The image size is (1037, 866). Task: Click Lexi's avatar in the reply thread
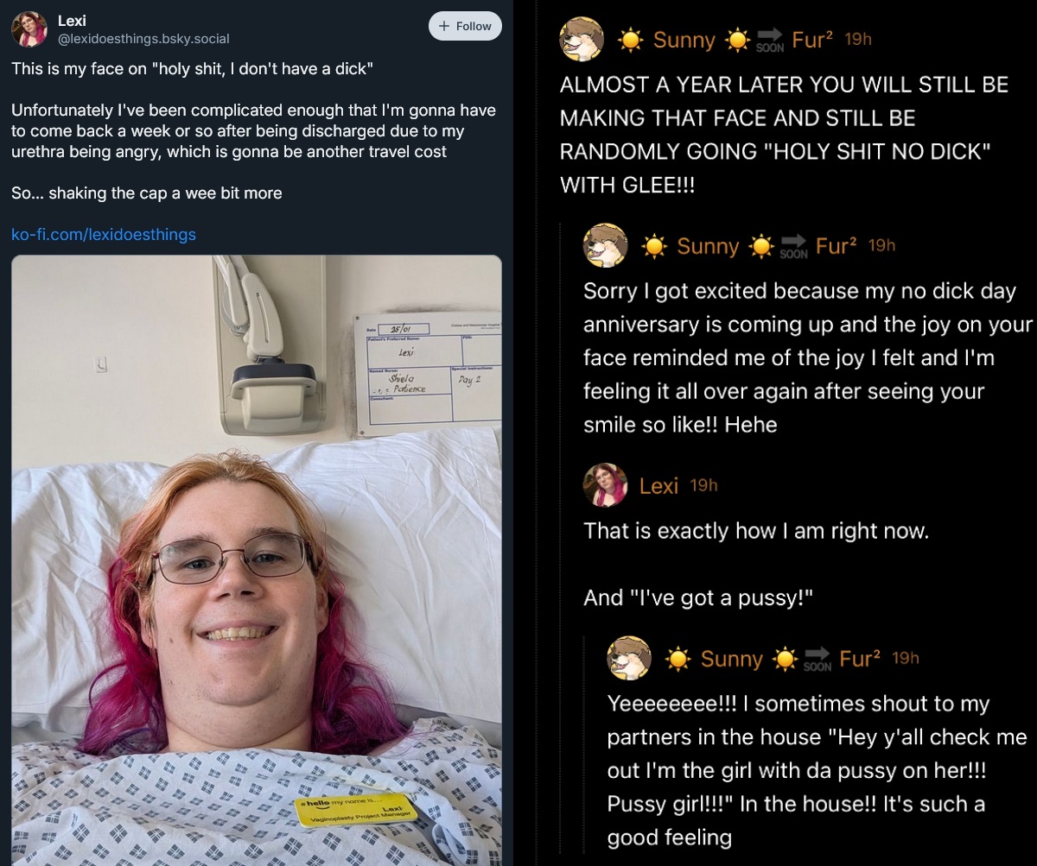click(606, 485)
